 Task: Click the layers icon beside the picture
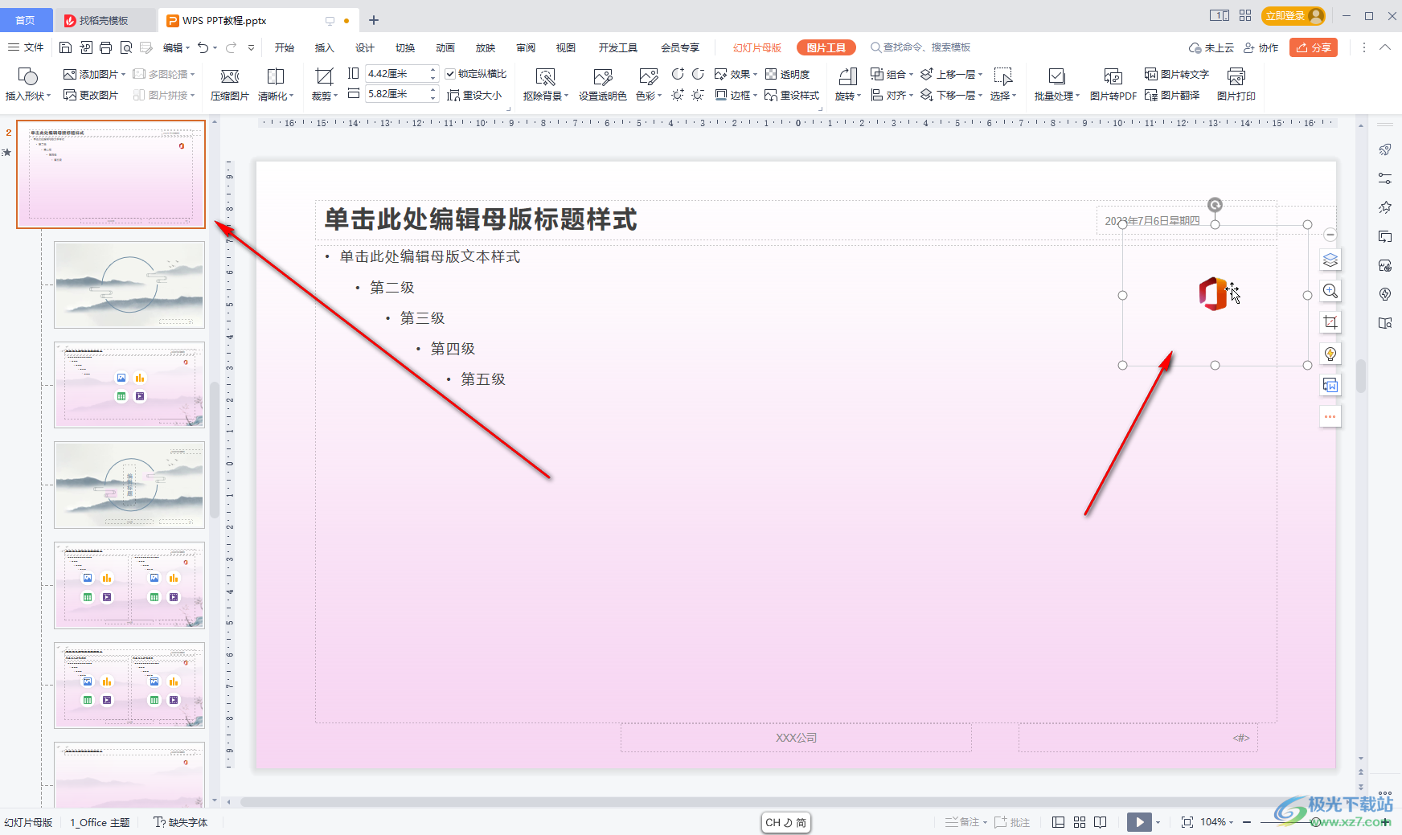(1330, 260)
